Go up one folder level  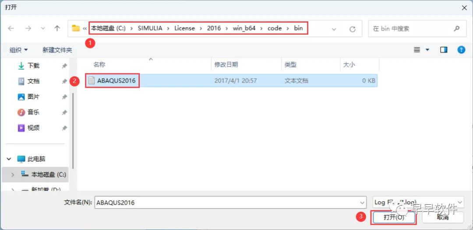pos(57,28)
